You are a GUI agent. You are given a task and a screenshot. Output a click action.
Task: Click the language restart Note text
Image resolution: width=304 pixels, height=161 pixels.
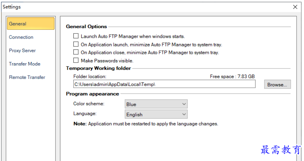point(146,124)
